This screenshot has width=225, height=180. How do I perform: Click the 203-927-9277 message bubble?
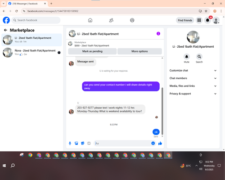coord(110,109)
